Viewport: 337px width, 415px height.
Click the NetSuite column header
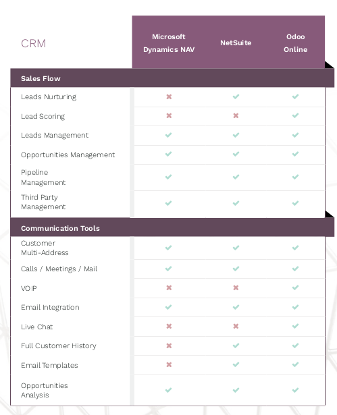tap(236, 43)
